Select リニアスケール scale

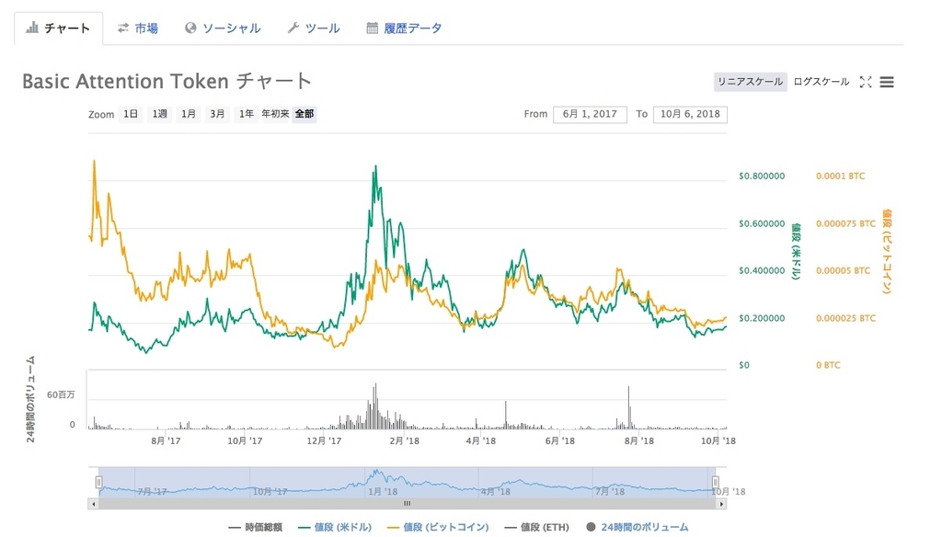click(x=751, y=82)
